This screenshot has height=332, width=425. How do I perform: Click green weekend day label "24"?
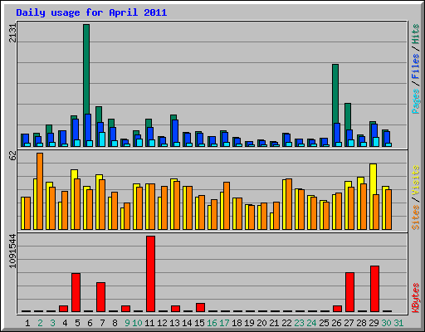pos(311,323)
